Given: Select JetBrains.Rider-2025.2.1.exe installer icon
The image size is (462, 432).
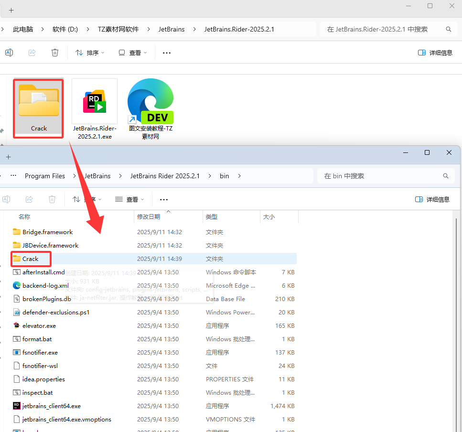Looking at the screenshot, I should [95, 101].
